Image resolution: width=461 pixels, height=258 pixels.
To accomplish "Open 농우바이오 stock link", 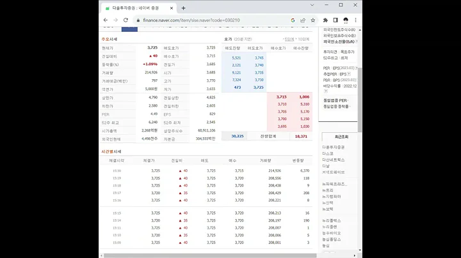I will pos(332,233).
